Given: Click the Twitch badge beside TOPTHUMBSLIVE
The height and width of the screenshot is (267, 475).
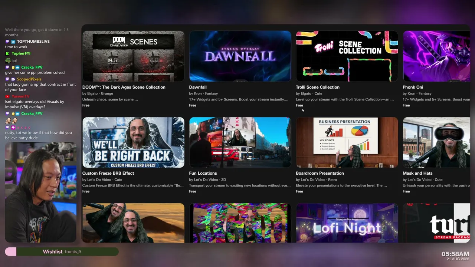Looking at the screenshot, I should point(7,42).
